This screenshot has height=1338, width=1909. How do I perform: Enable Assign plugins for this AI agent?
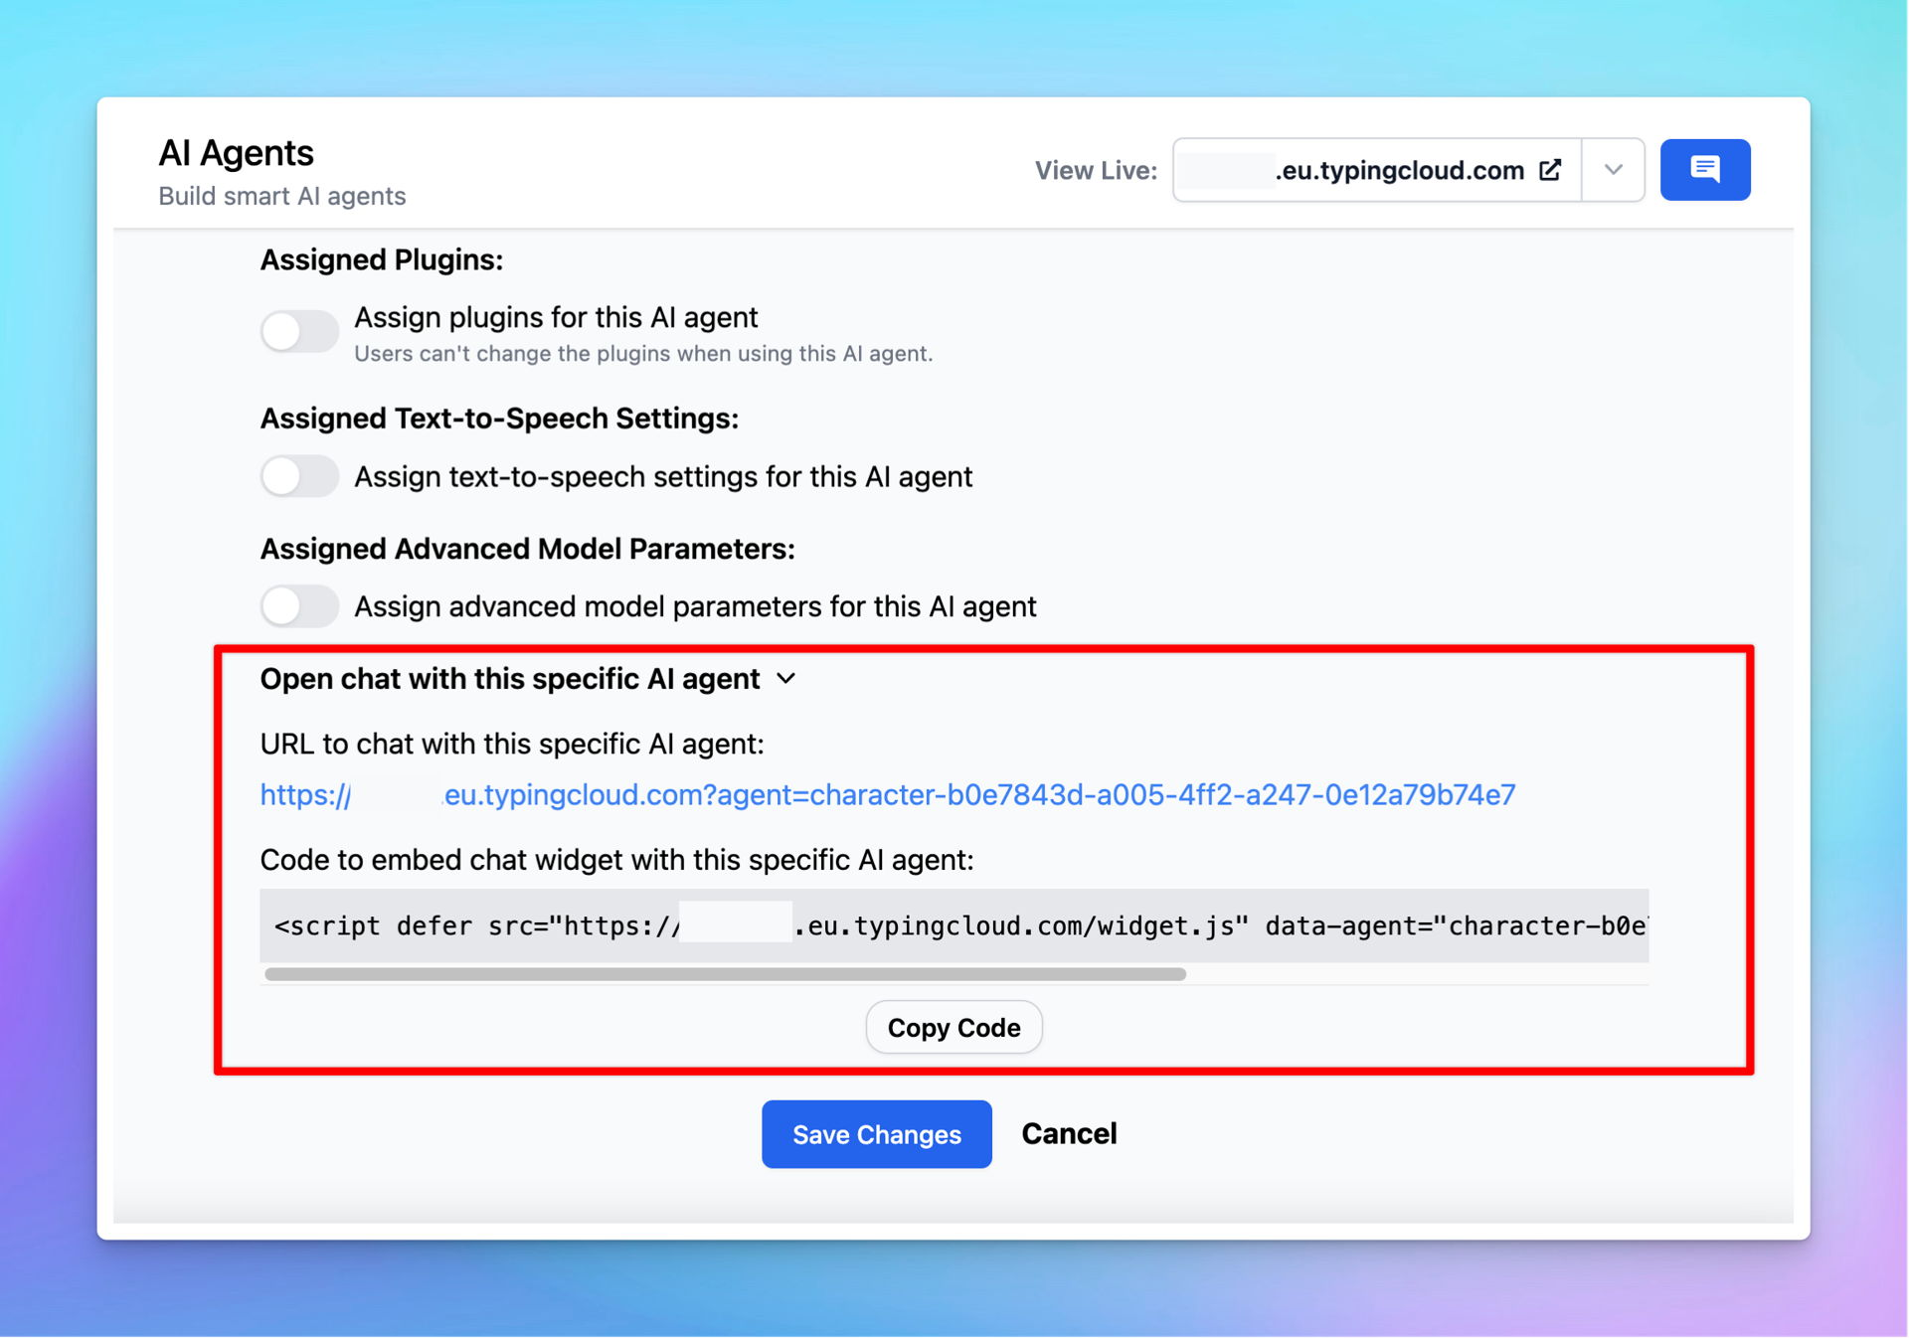[299, 331]
